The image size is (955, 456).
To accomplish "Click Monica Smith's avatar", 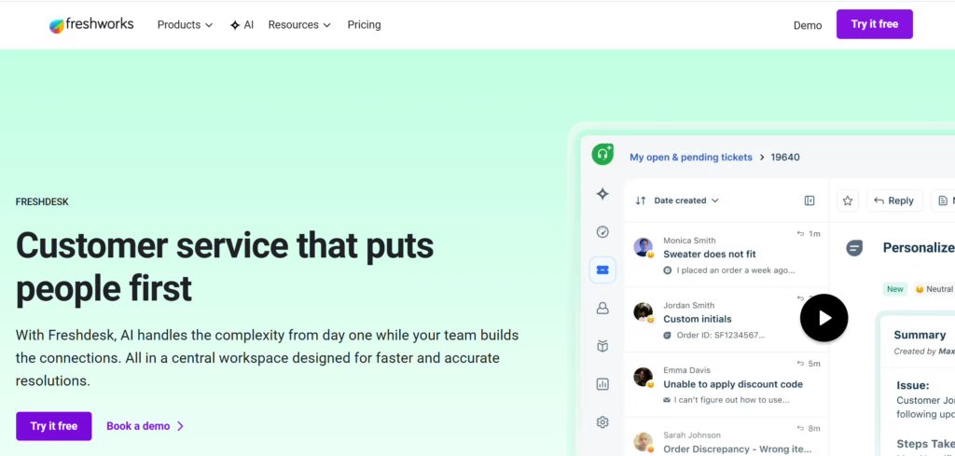I will click(644, 247).
